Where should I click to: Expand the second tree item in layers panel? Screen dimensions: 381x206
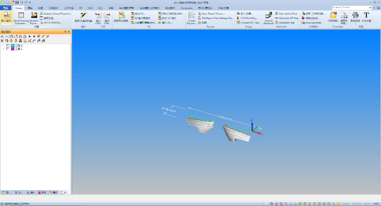[x=3, y=49]
